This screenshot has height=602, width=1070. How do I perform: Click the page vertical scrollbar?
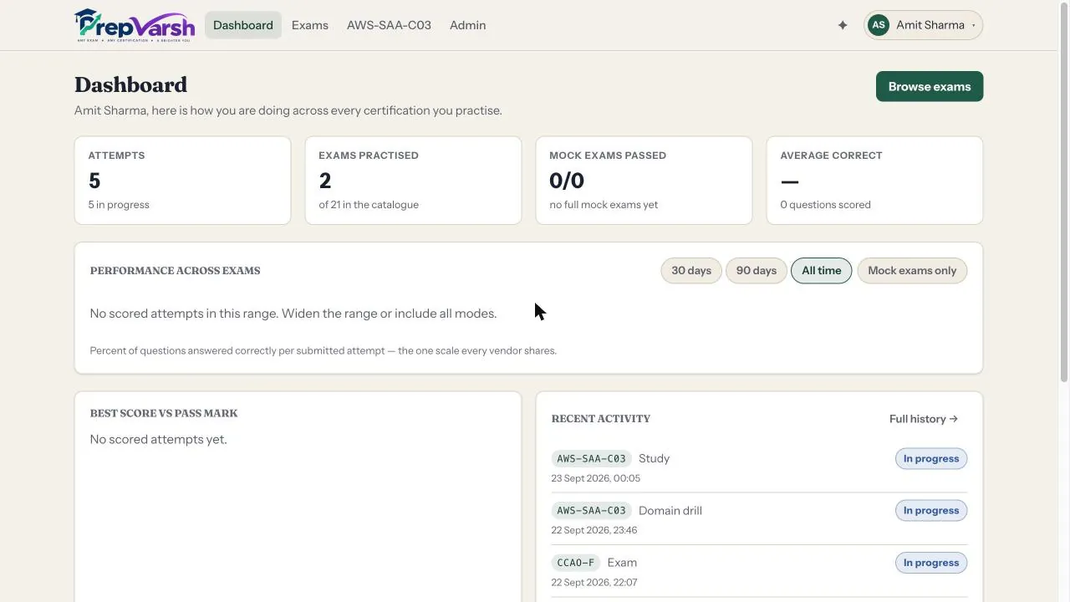click(1064, 192)
